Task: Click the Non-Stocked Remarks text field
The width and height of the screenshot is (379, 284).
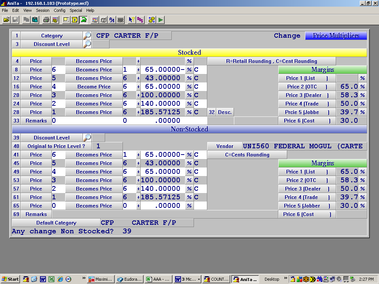Action: coord(165,214)
